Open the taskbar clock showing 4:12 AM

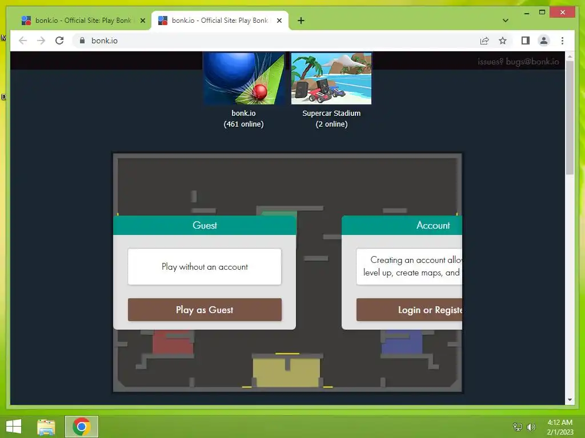[560, 427]
